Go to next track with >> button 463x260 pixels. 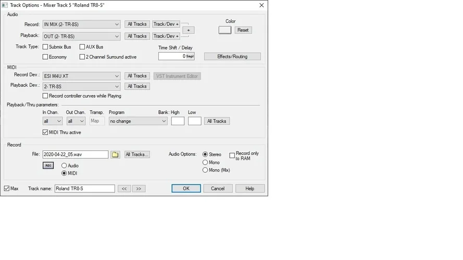pos(139,189)
